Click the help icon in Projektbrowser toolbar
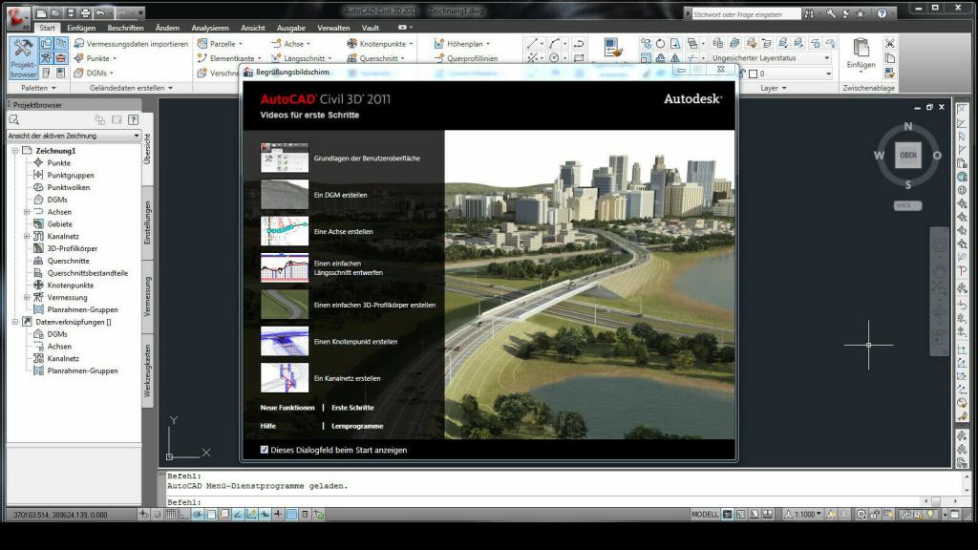This screenshot has height=550, width=978. [133, 119]
